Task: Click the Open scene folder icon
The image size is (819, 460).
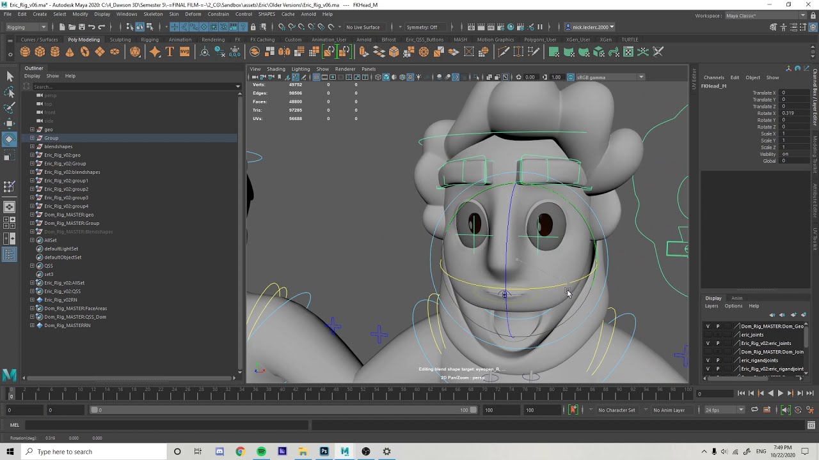Action: (72, 27)
